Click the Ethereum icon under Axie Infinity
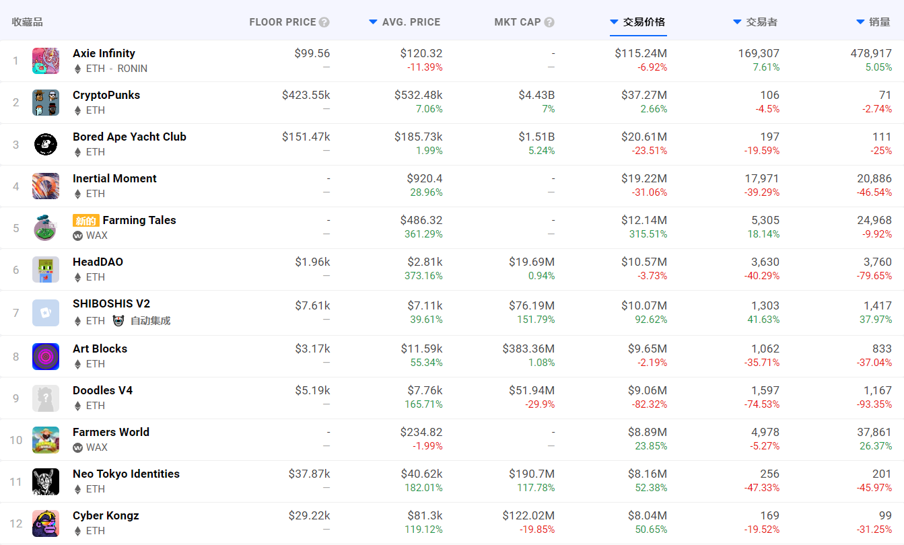 tap(77, 69)
